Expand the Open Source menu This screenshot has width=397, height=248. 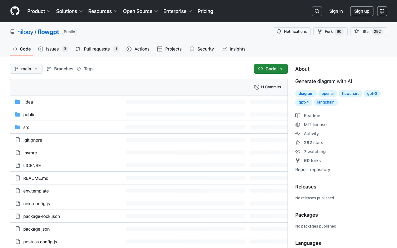tap(140, 11)
